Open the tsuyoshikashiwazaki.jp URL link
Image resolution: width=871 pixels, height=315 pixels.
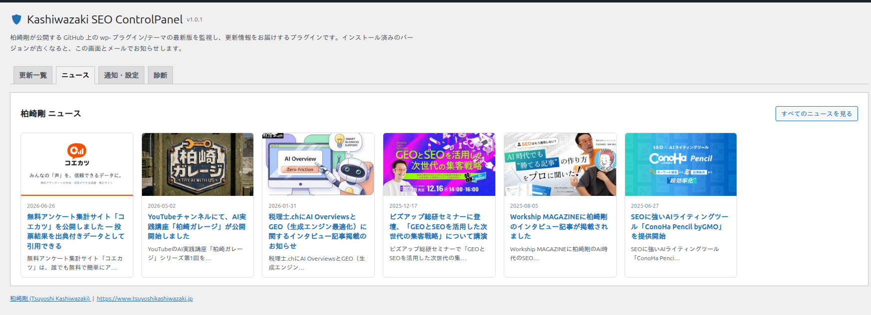point(145,299)
